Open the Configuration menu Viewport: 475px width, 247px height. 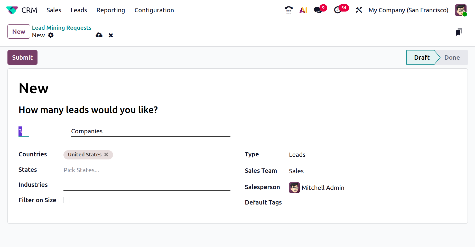pos(154,10)
